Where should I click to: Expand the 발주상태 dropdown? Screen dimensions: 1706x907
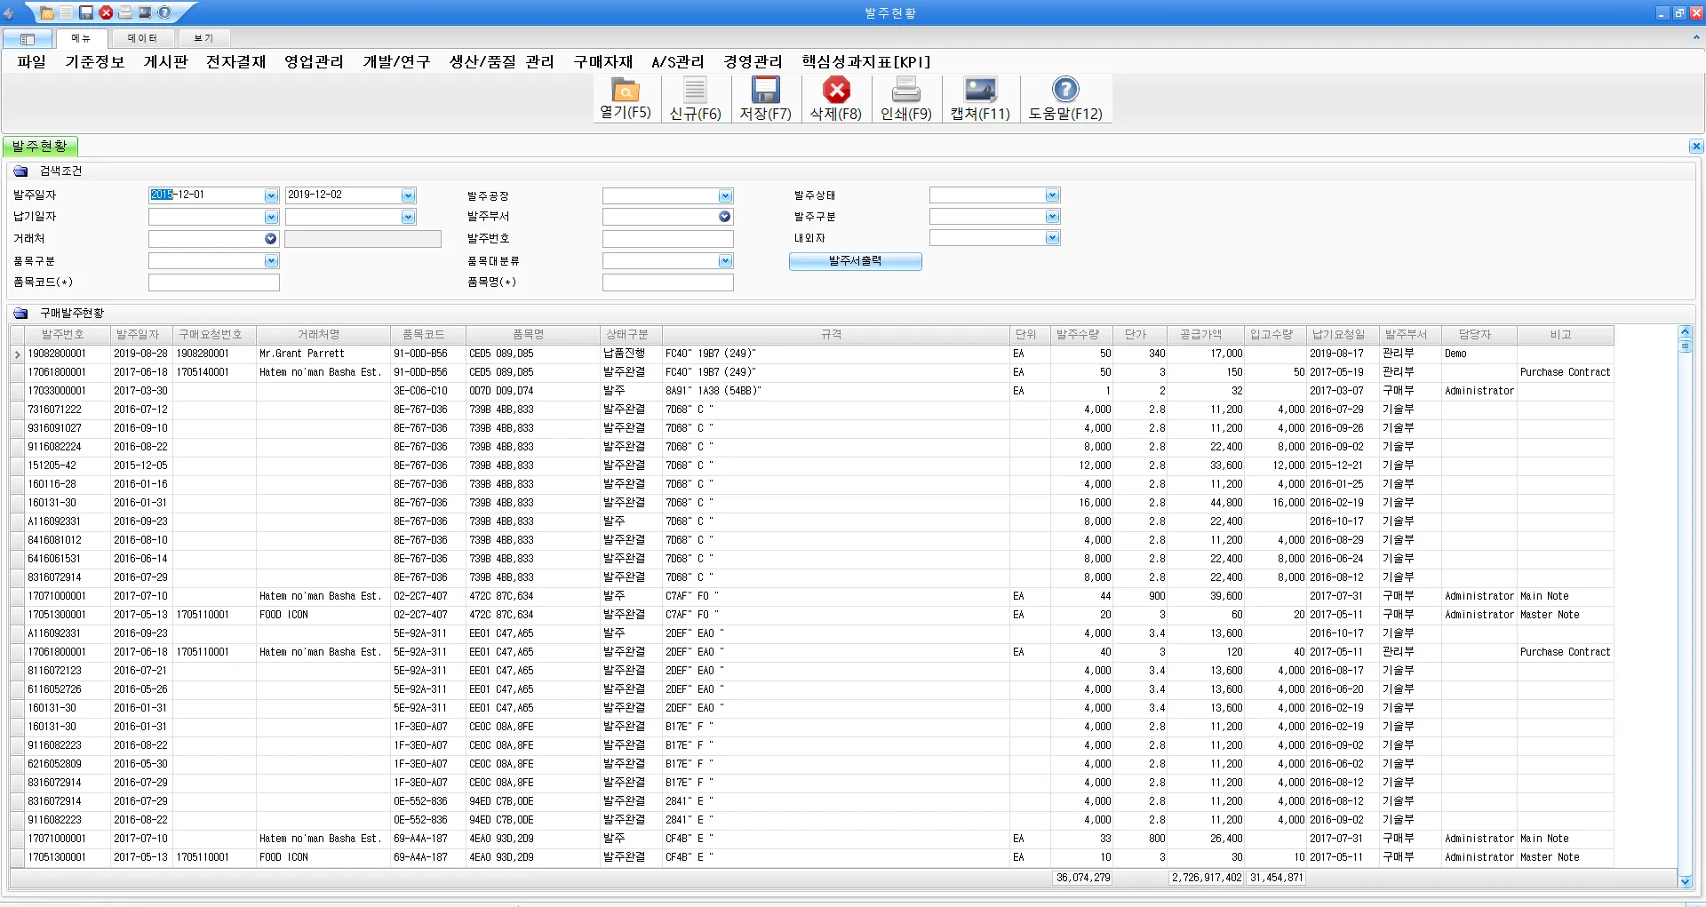tap(1052, 195)
